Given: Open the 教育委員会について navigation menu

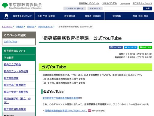Looking at the screenshot, I should point(22,16).
